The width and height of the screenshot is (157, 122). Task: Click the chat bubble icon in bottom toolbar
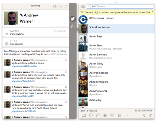click(91, 115)
